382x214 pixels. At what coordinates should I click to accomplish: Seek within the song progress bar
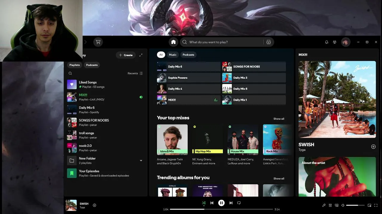point(221,209)
